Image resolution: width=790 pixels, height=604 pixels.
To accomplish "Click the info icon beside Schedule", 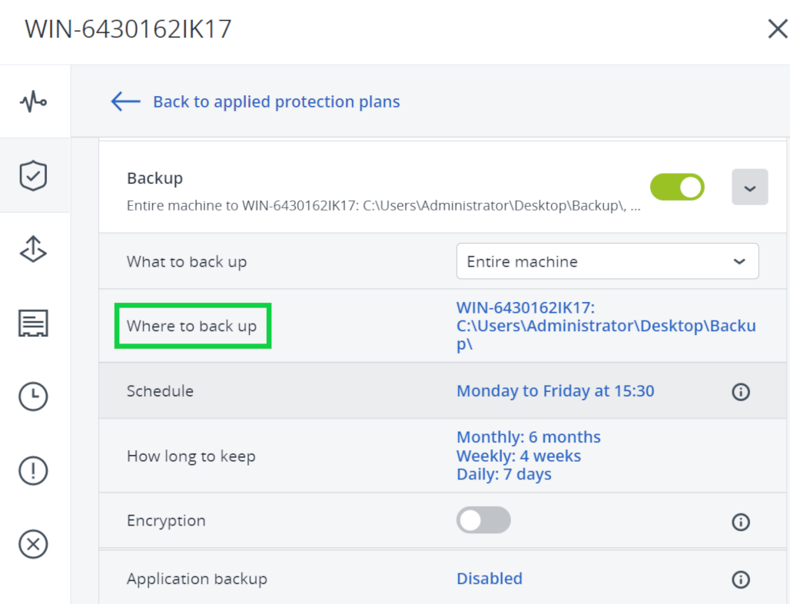I will tap(740, 392).
